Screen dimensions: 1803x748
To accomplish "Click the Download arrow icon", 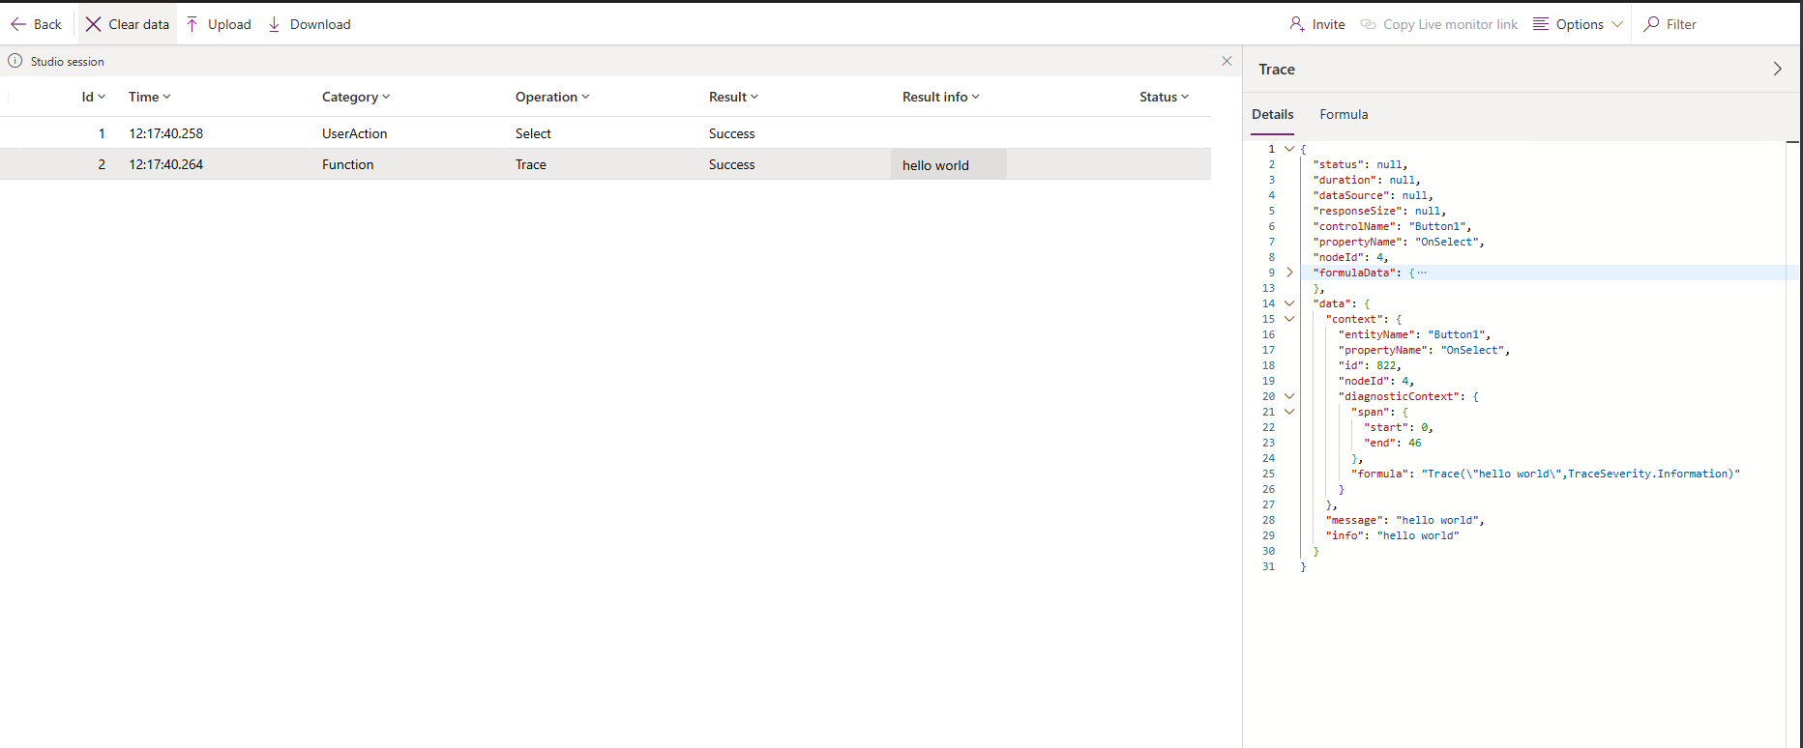I will pos(275,24).
